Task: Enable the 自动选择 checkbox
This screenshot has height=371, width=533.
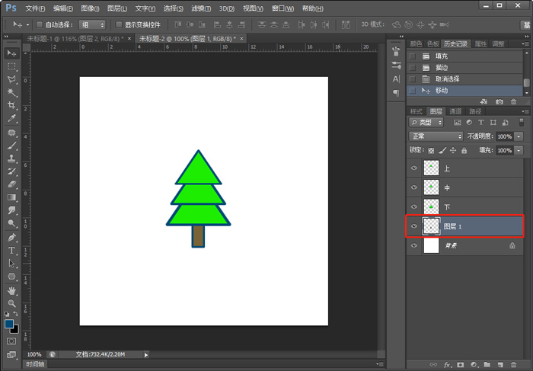Action: pyautogui.click(x=40, y=24)
